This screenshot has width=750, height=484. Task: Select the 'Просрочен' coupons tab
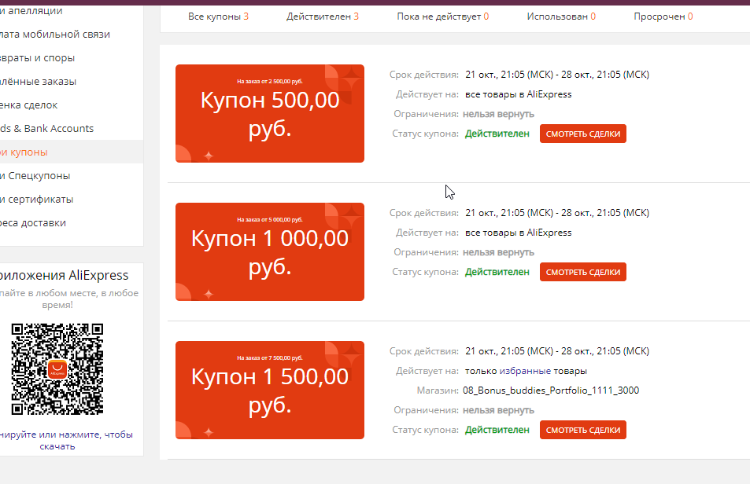(x=663, y=16)
